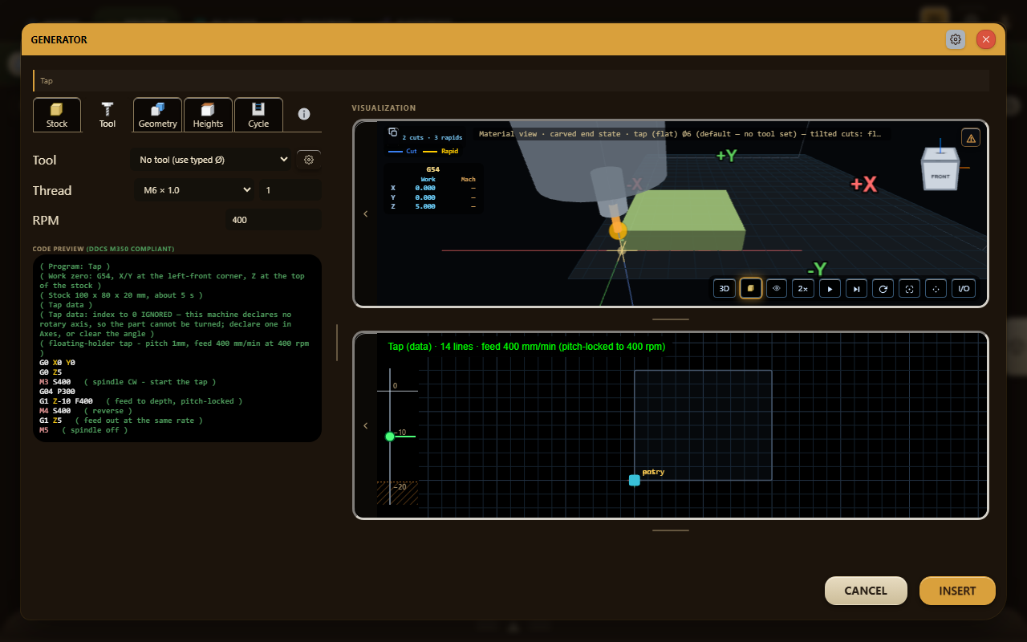
Task: Open Generator settings gear in title bar
Action: click(956, 39)
